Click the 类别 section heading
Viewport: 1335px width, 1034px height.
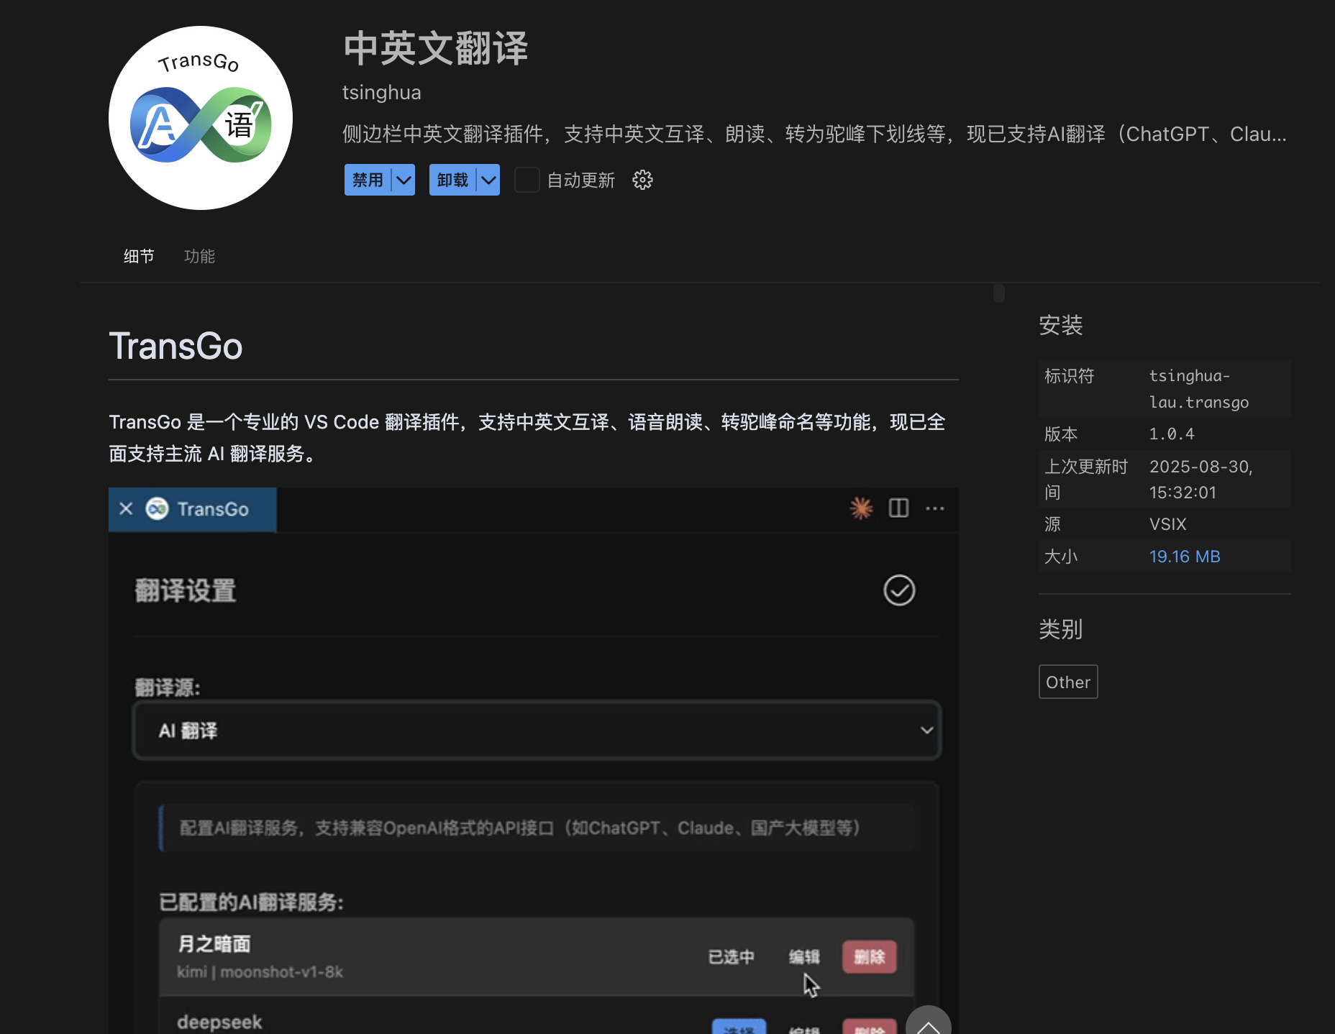[1060, 629]
